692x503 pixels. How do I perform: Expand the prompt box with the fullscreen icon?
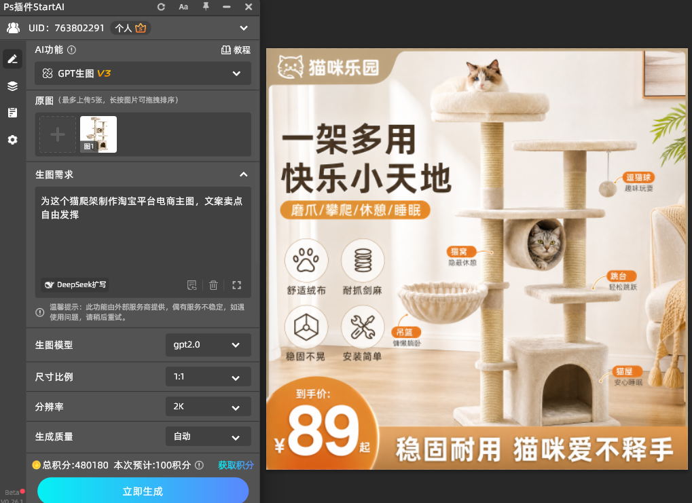[236, 285]
